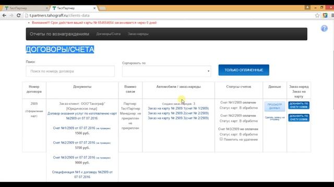Viewport: 334px width, 187px height.
Task: Open the Договор оказания услуг №2909 link
Action: pyautogui.click(x=82, y=116)
